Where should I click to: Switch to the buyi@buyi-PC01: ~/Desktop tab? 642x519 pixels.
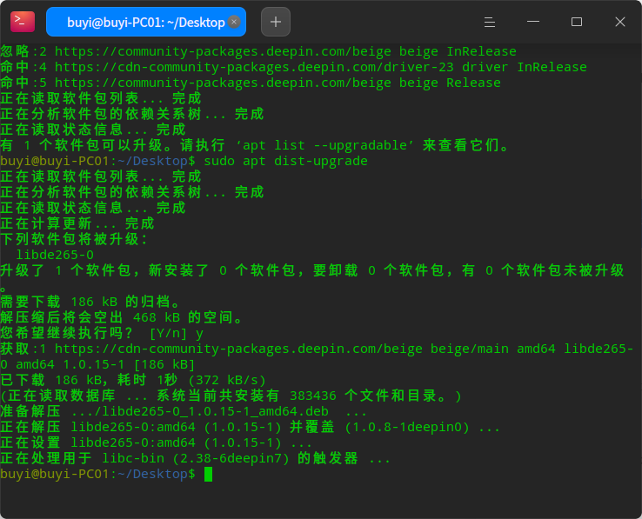point(146,22)
